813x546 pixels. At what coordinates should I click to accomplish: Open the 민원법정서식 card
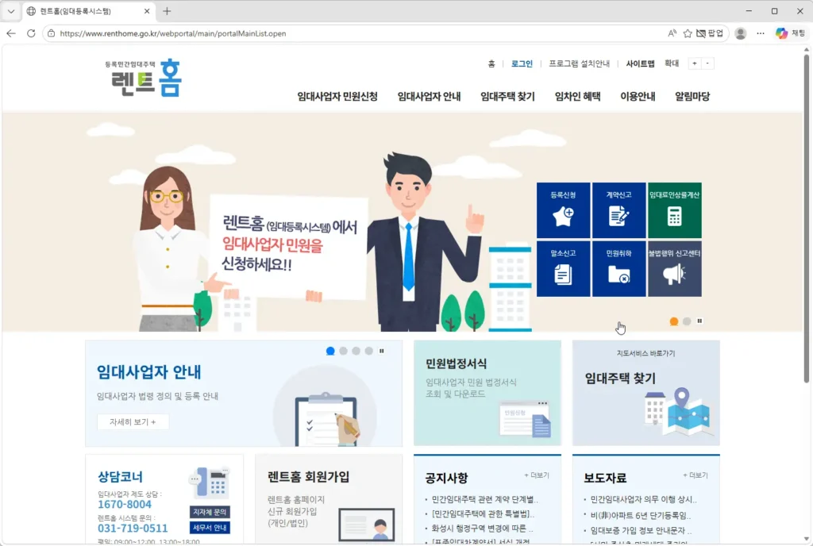tap(487, 393)
